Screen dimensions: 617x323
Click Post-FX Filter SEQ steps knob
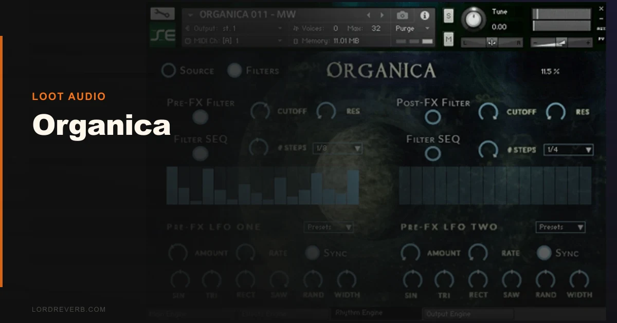coord(488,150)
